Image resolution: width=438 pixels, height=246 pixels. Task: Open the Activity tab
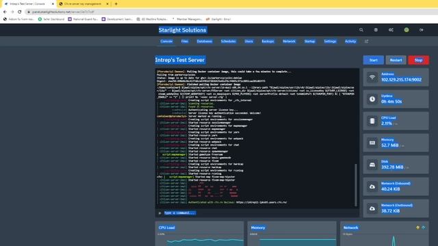pyautogui.click(x=350, y=41)
